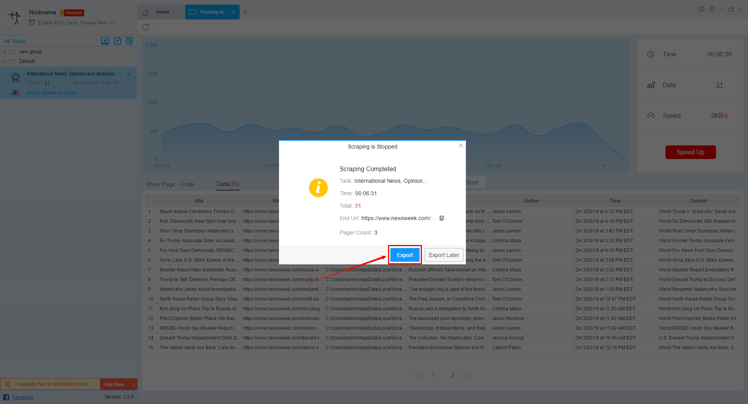The height and width of the screenshot is (404, 748).
Task: Click the Data count 31 link
Action: (x=719, y=85)
